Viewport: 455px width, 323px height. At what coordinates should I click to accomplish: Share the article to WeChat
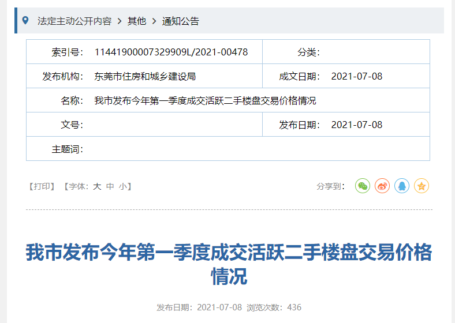(363, 186)
